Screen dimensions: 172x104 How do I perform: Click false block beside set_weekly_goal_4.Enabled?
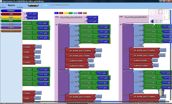(99, 50)
